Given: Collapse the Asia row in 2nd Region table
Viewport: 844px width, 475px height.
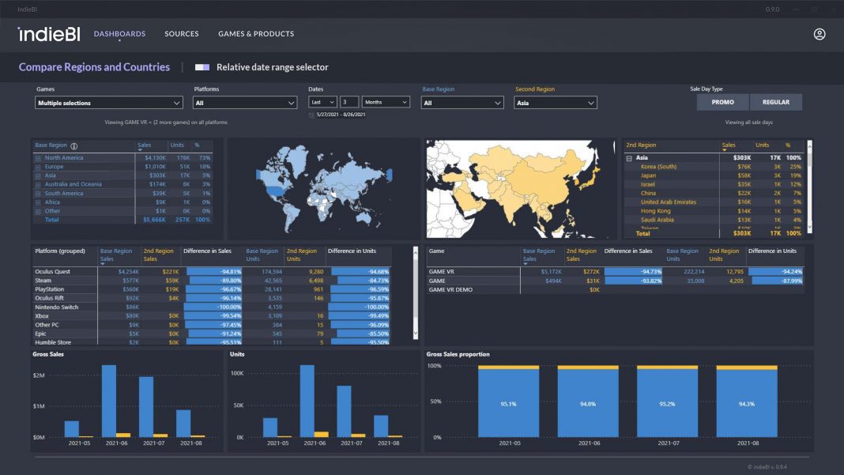Looking at the screenshot, I should click(629, 158).
